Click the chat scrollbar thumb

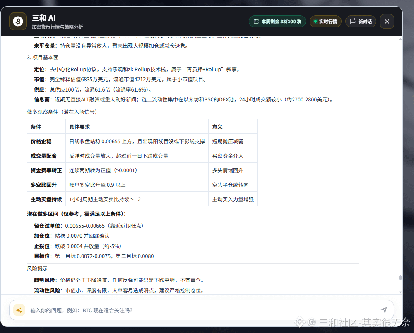[x=400, y=278]
